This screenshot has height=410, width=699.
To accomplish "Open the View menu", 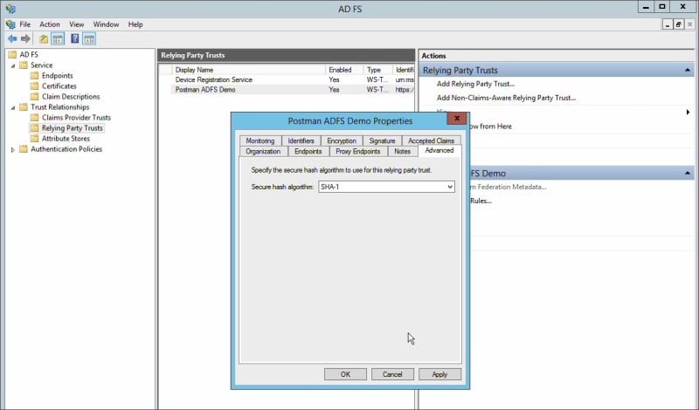I will 76,24.
